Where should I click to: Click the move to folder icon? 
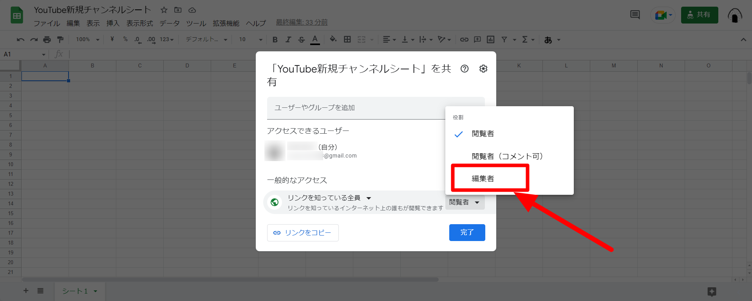click(x=178, y=10)
